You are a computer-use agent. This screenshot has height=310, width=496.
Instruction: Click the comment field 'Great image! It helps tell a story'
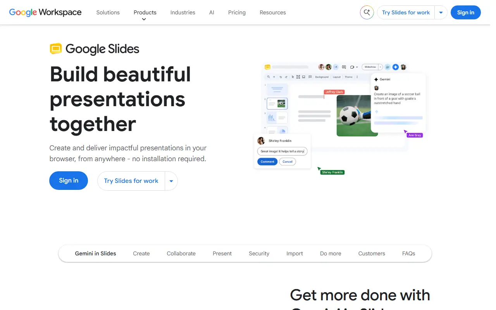[x=282, y=152]
